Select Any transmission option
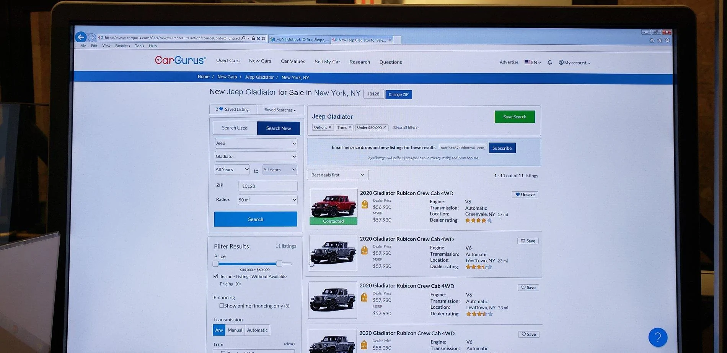The height and width of the screenshot is (353, 727). (219, 330)
